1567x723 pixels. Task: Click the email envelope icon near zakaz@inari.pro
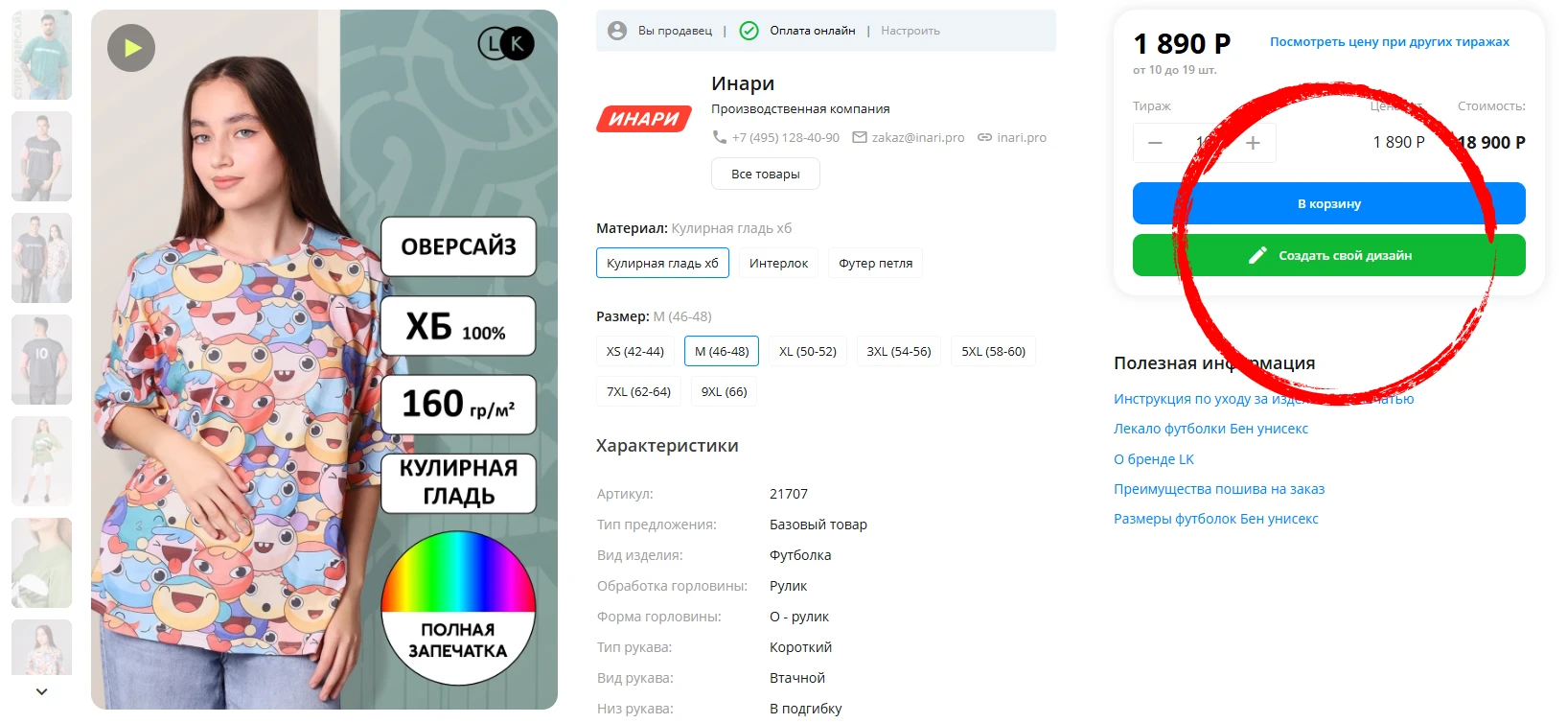click(x=860, y=137)
